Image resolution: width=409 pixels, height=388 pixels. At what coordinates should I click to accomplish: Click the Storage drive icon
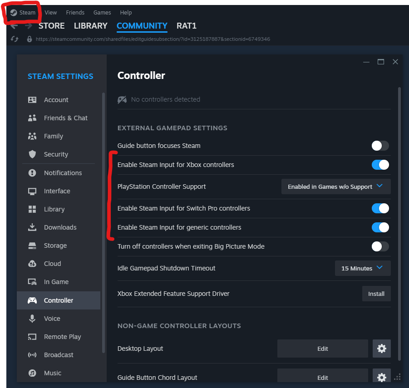tap(32, 246)
